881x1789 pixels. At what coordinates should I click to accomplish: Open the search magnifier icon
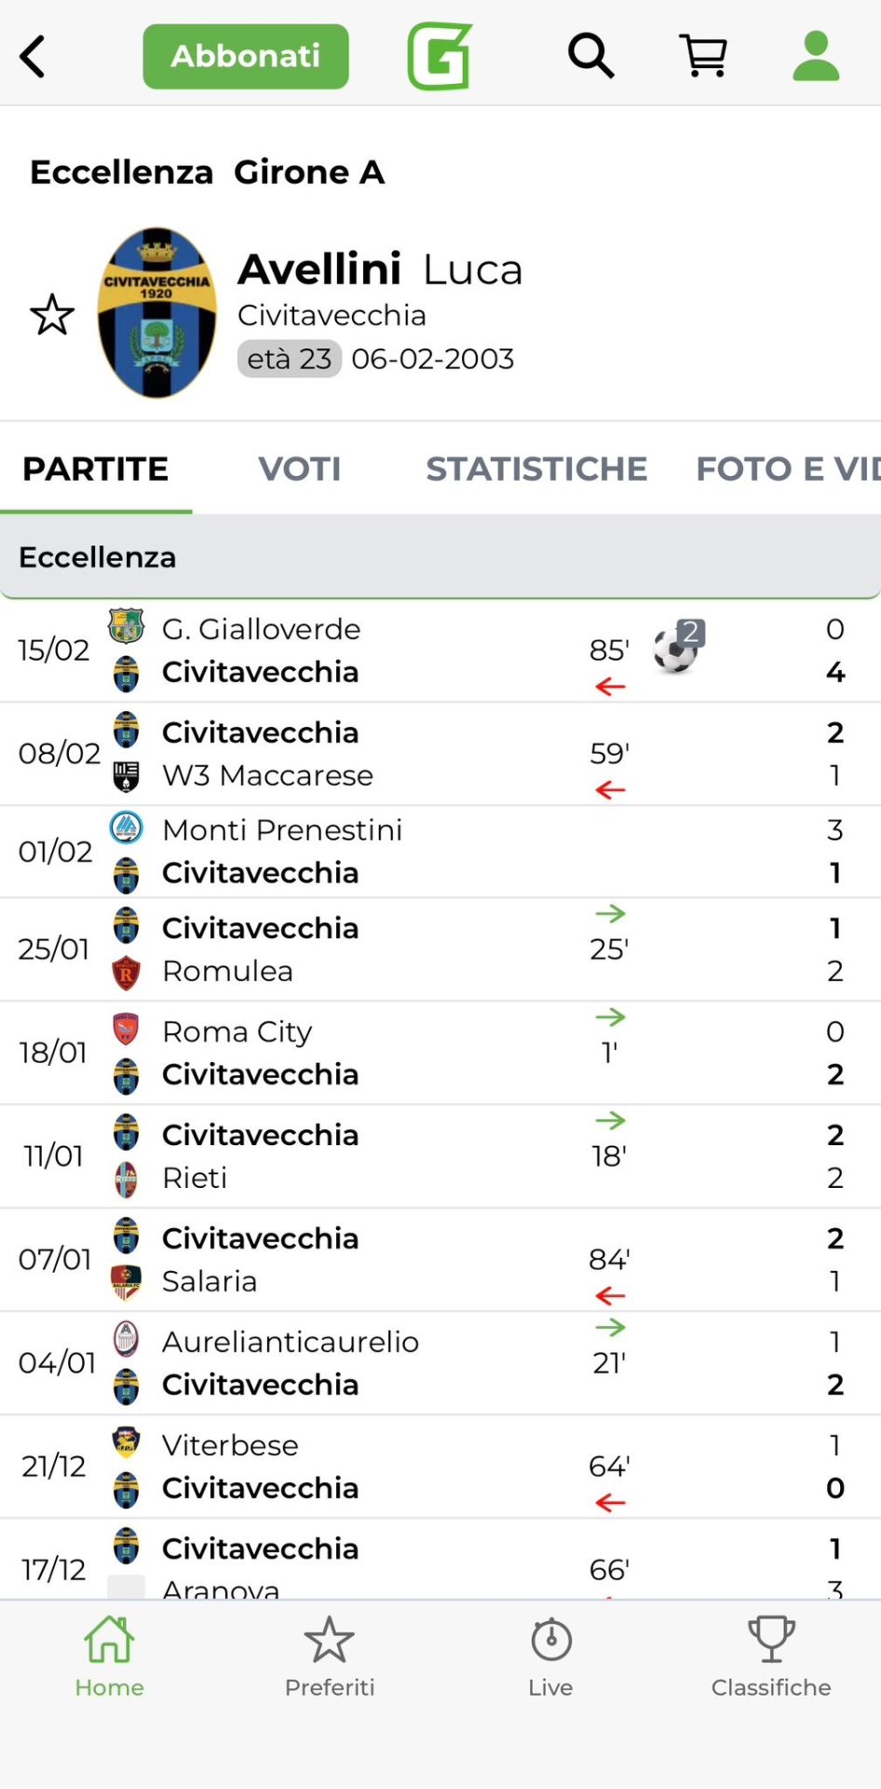[x=590, y=57]
